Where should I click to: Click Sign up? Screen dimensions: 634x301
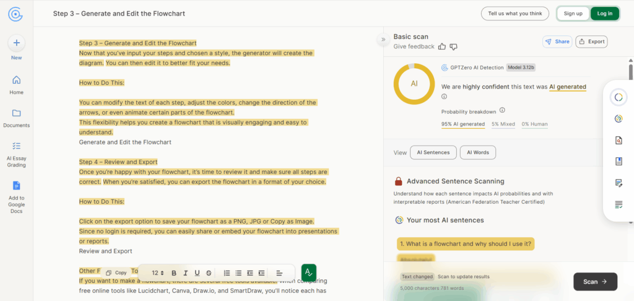pyautogui.click(x=573, y=14)
